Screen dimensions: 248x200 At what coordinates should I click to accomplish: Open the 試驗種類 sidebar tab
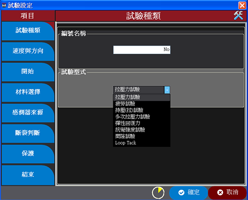pyautogui.click(x=27, y=31)
